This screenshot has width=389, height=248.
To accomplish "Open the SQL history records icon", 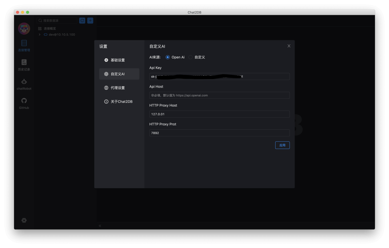I will tap(24, 62).
